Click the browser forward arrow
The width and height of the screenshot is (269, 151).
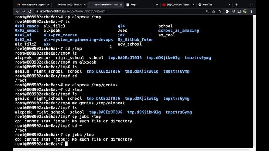point(24,11)
